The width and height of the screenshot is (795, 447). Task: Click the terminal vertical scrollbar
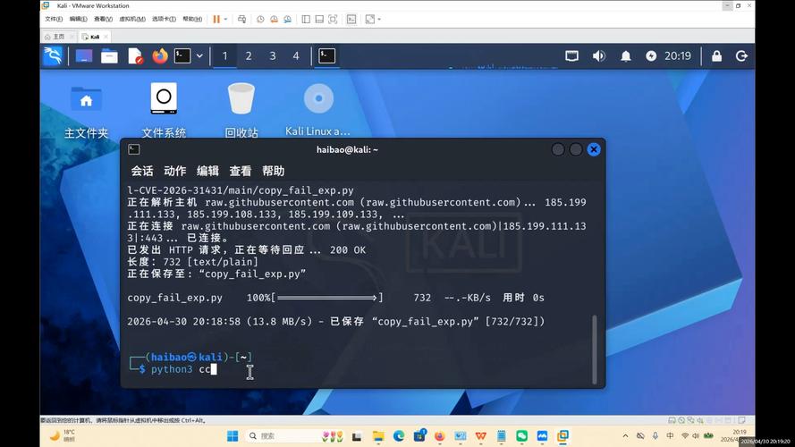pyautogui.click(x=594, y=350)
